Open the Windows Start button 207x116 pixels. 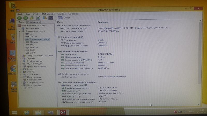[14, 112]
